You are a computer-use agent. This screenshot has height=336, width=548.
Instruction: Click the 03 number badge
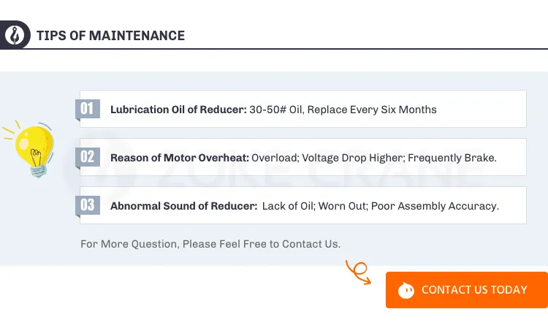(88, 205)
